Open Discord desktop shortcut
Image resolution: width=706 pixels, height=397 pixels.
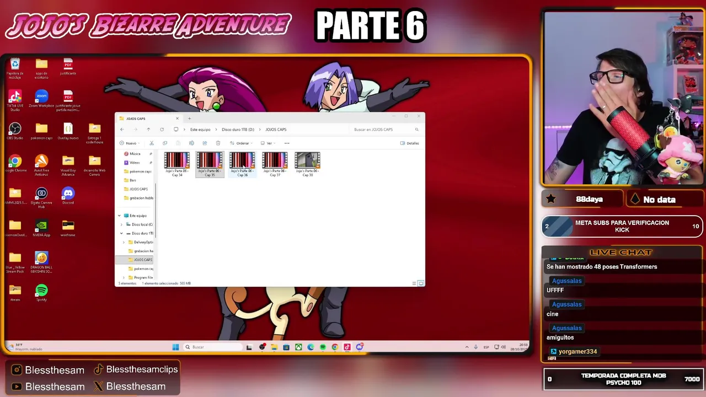tap(68, 196)
